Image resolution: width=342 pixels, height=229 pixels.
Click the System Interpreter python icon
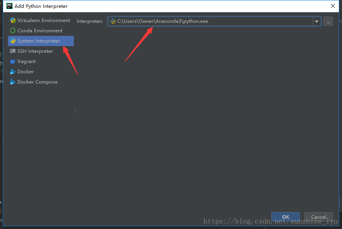click(x=13, y=41)
